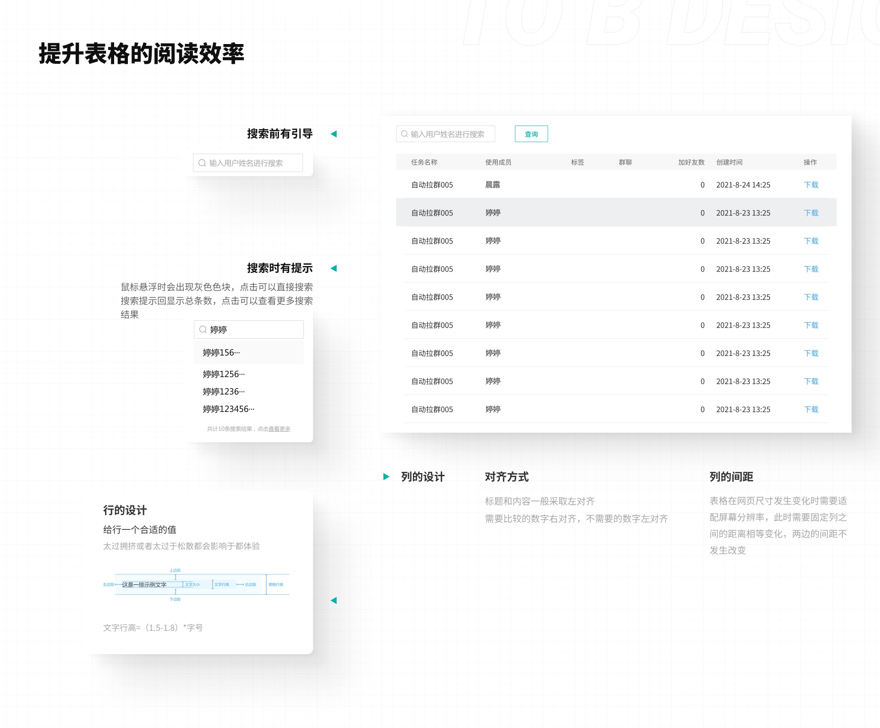Click 下载 in the highlighted gray row
Screen dimensions: 880x728
pyautogui.click(x=811, y=213)
